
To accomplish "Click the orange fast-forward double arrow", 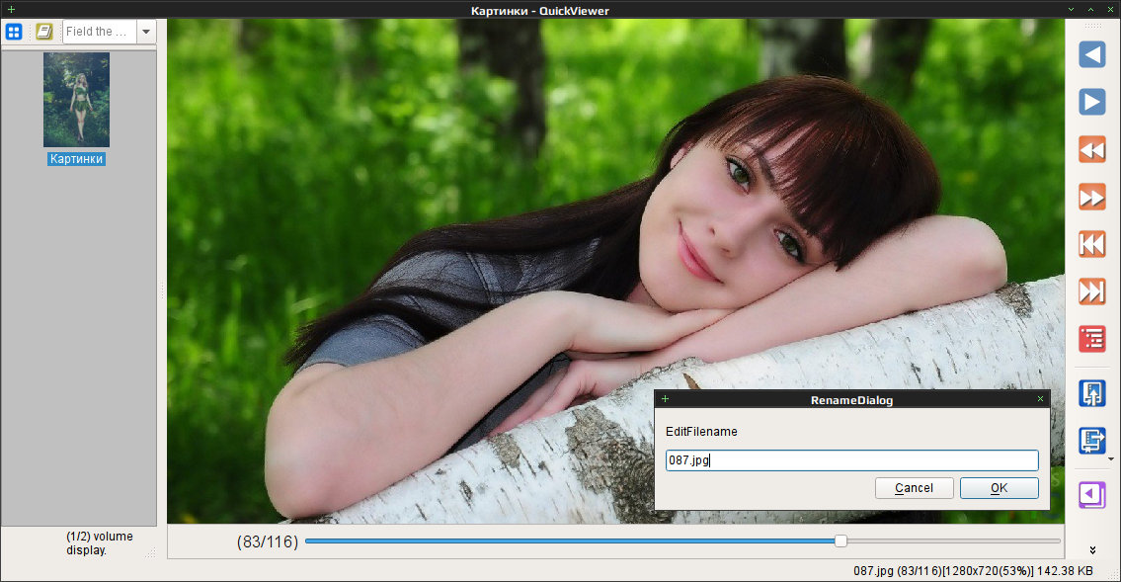I will tap(1091, 197).
